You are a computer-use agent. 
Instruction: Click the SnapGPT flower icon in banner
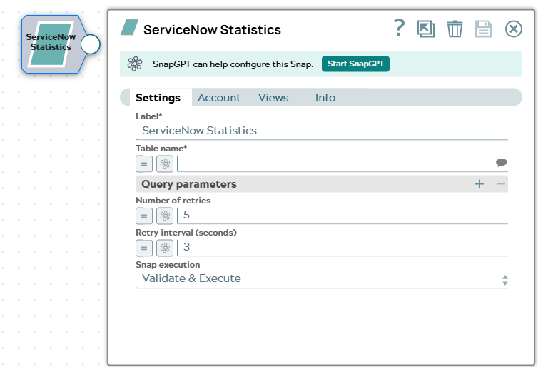point(135,64)
